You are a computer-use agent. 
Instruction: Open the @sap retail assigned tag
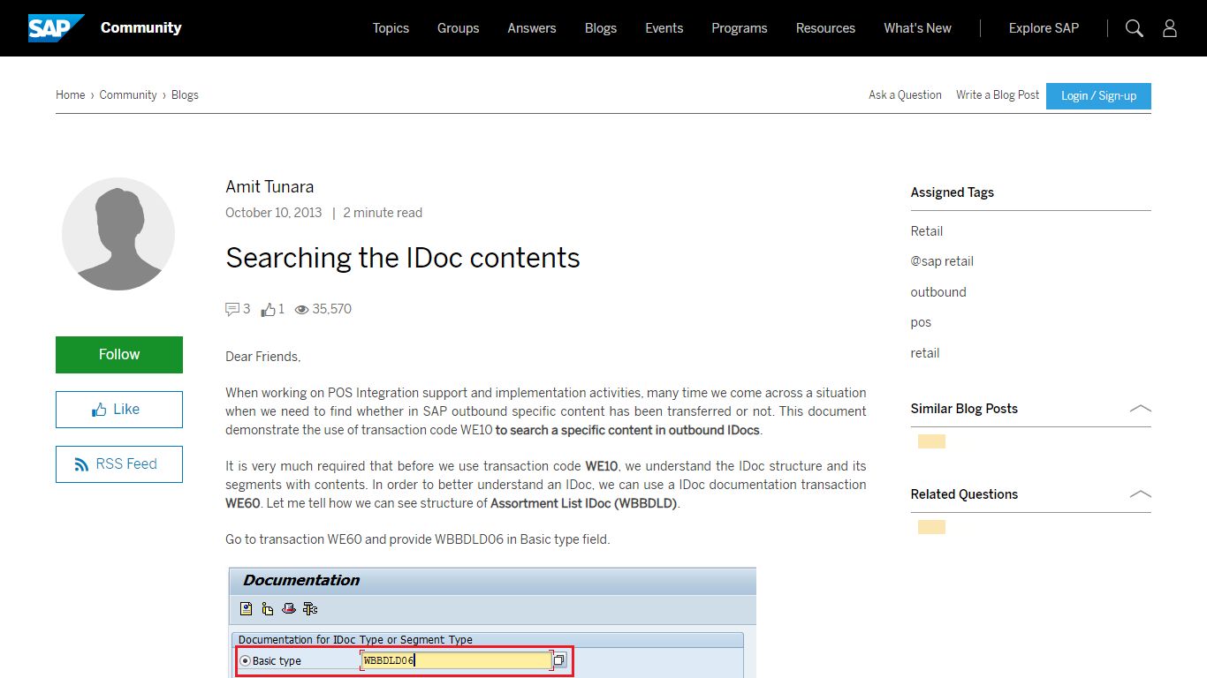click(942, 261)
